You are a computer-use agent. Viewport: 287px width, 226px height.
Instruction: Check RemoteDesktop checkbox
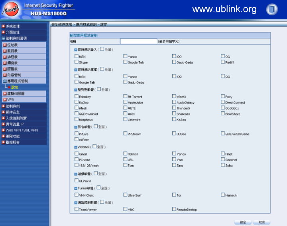tap(174, 209)
